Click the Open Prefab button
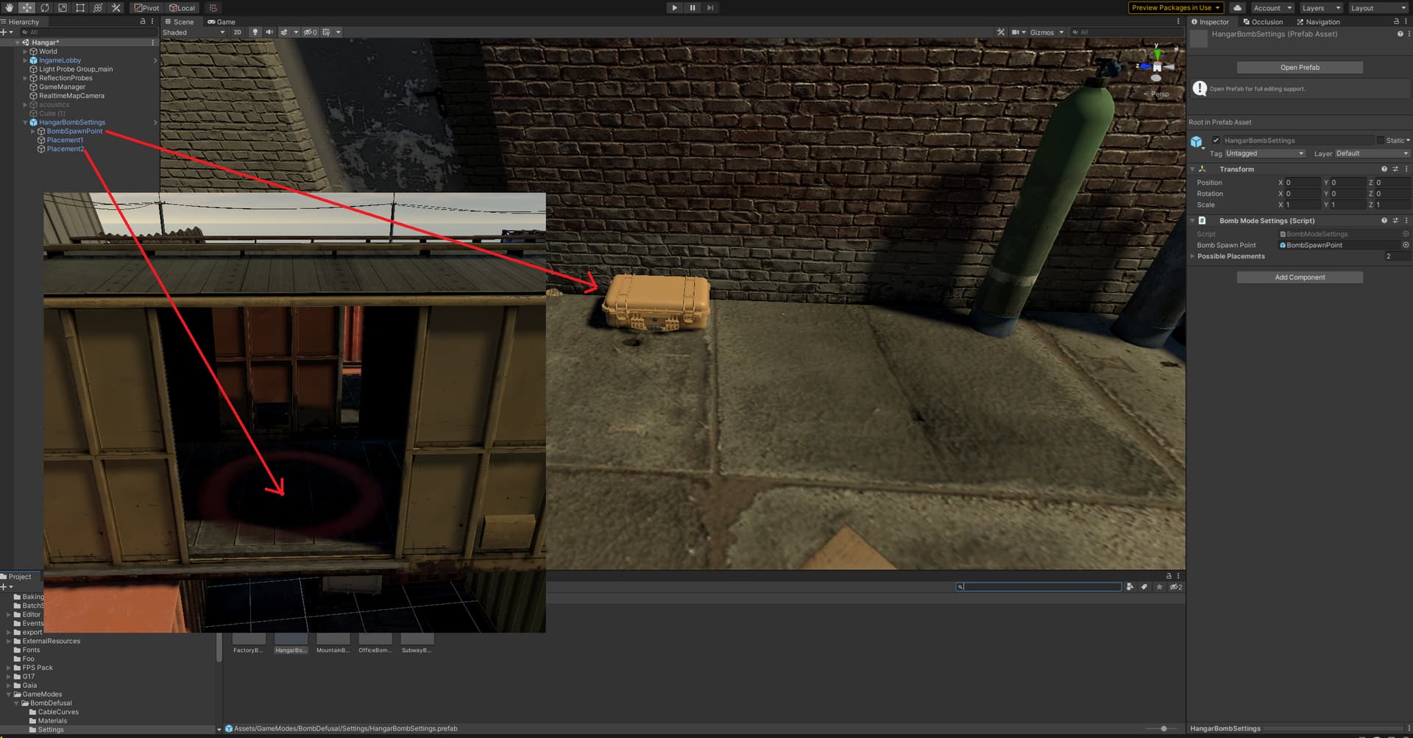The width and height of the screenshot is (1413, 738). [1300, 67]
